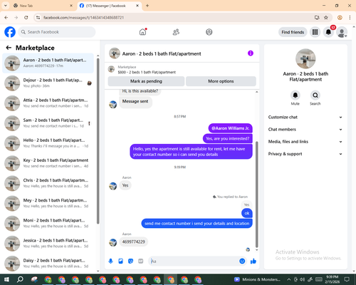This screenshot has height=285, width=356.
Task: Open the Facebook menu grid icon
Action: point(315,32)
